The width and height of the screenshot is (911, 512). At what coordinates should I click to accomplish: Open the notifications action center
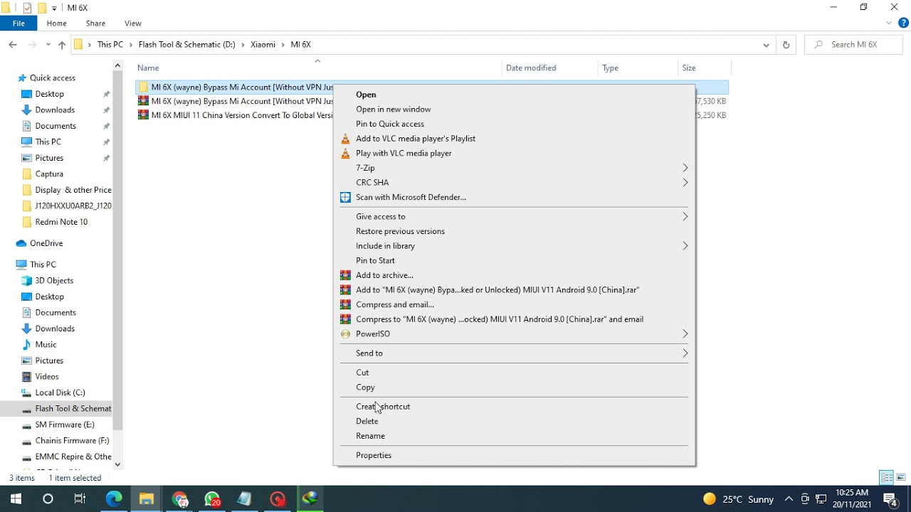click(890, 498)
